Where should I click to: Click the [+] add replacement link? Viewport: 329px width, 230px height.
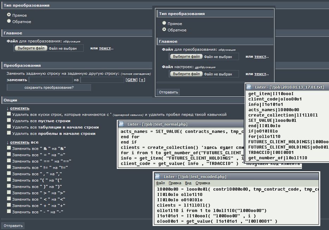pyautogui.click(x=142, y=80)
